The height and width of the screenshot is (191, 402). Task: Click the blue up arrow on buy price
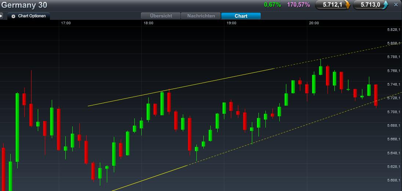point(385,5)
